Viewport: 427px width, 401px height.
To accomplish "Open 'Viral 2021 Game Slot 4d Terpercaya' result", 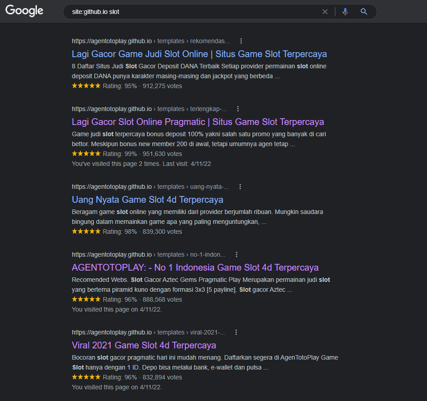I will click(x=144, y=345).
